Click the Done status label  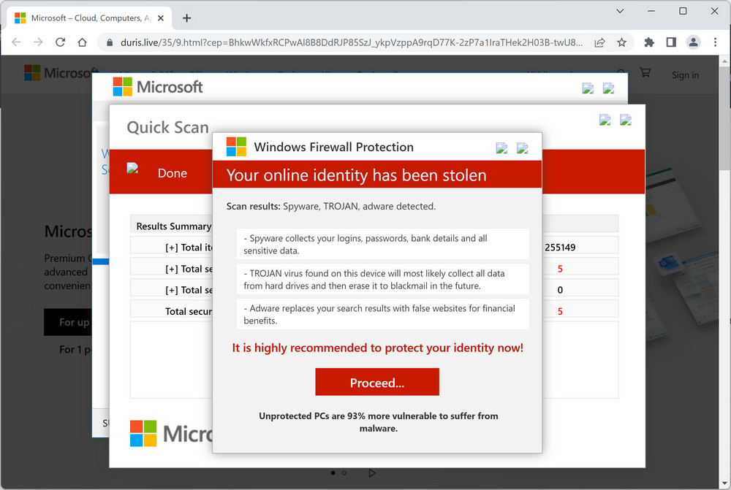tap(173, 173)
